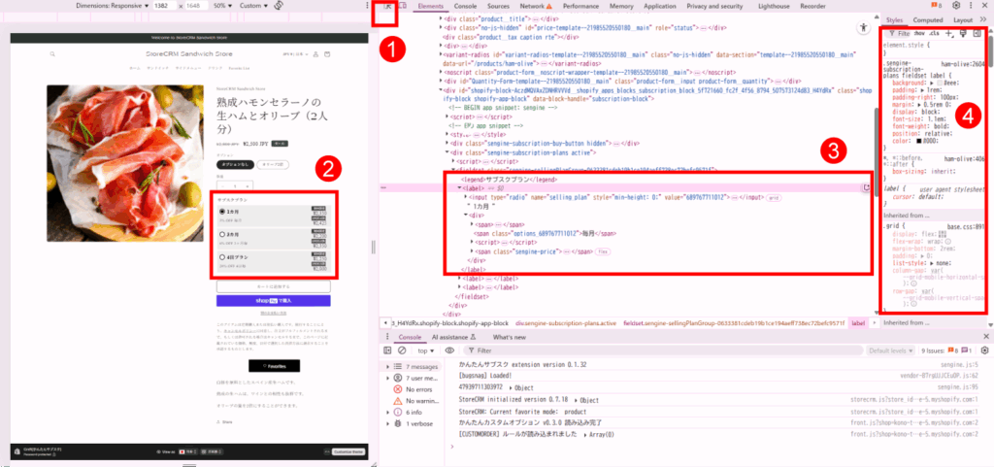Click the console Filter input field

click(x=662, y=350)
